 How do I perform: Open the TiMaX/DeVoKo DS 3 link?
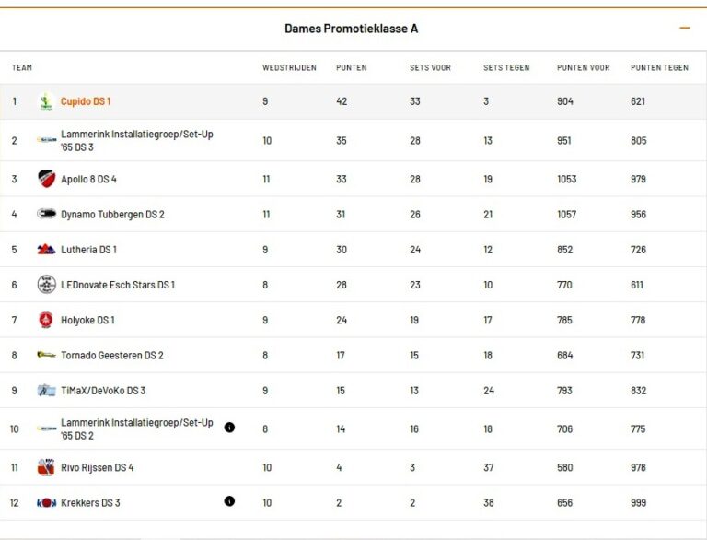103,390
